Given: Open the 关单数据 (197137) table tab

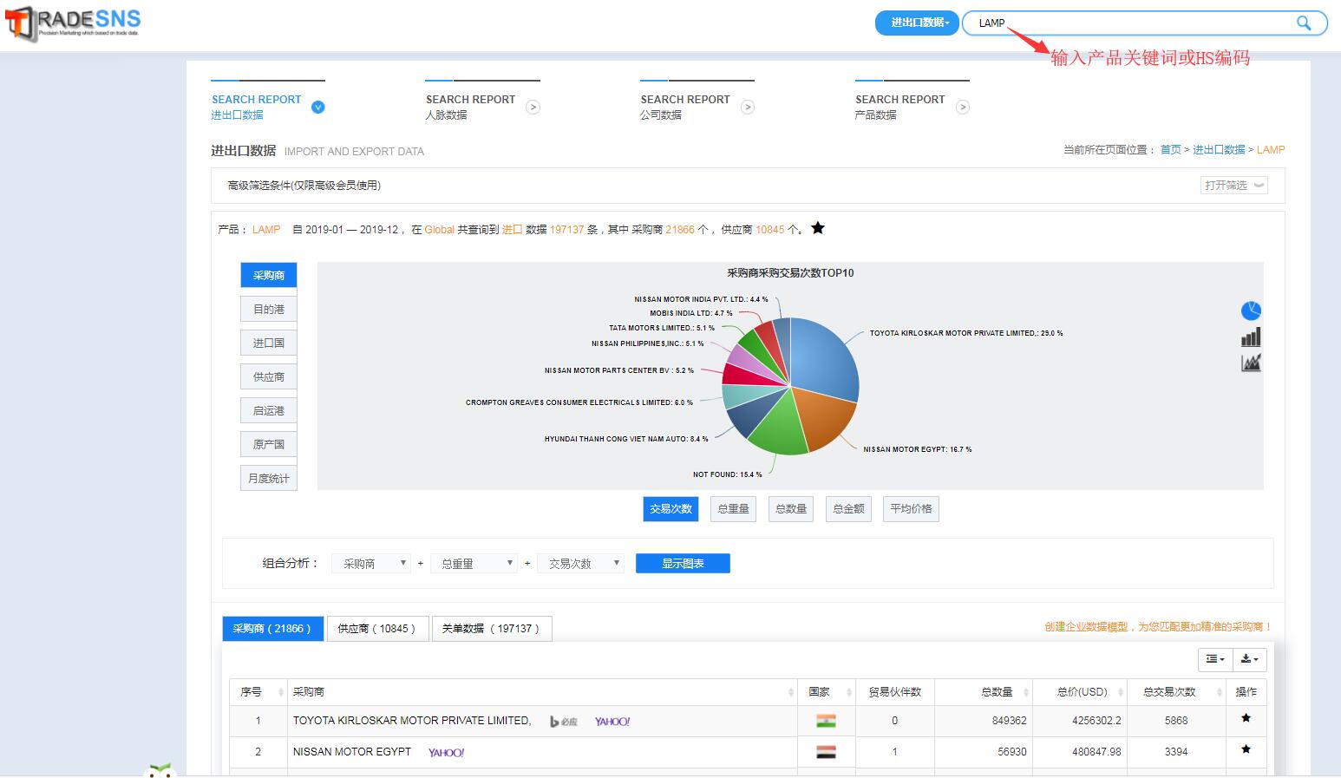Looking at the screenshot, I should click(x=492, y=629).
